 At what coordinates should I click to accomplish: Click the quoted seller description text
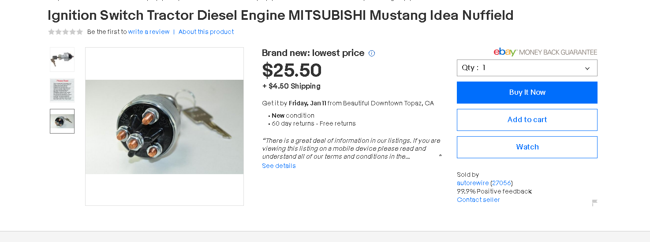351,149
